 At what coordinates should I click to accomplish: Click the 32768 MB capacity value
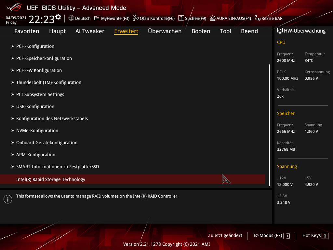pos(286,149)
